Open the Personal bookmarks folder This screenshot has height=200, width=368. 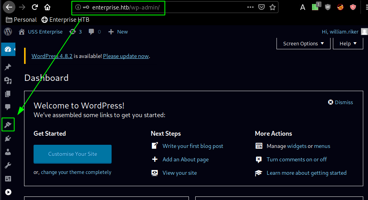pyautogui.click(x=21, y=20)
